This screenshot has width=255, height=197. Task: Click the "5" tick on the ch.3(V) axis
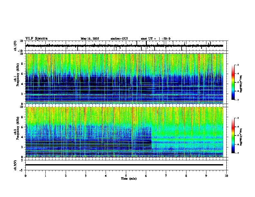coord(22,160)
